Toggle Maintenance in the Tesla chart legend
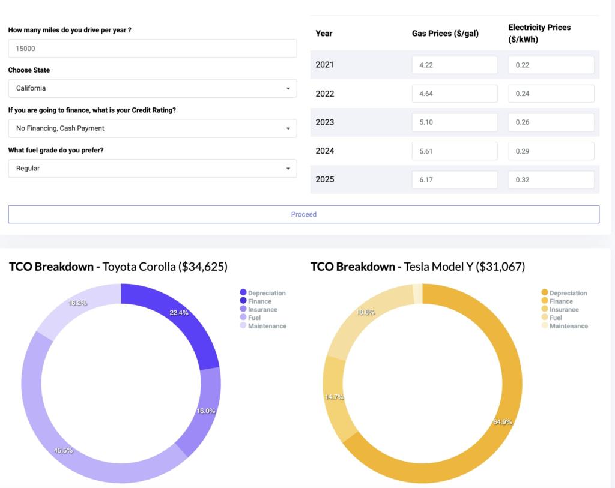 coord(568,326)
